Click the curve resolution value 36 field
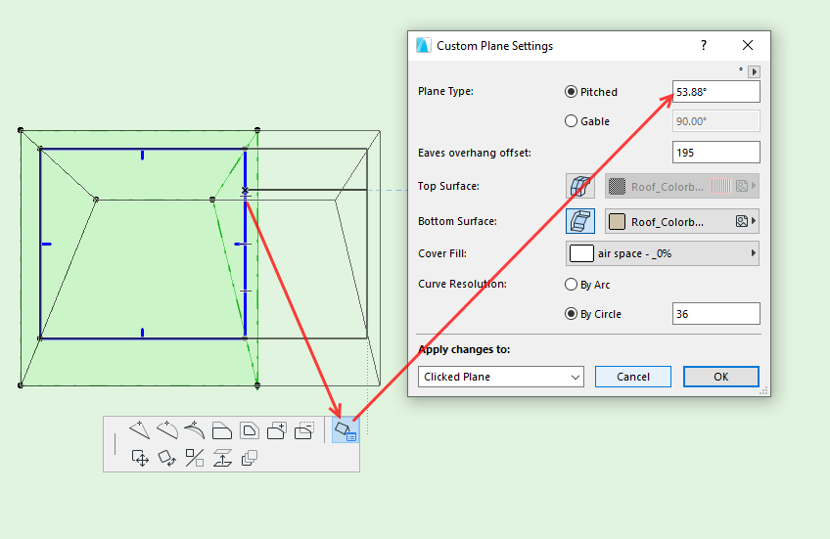 (x=716, y=314)
